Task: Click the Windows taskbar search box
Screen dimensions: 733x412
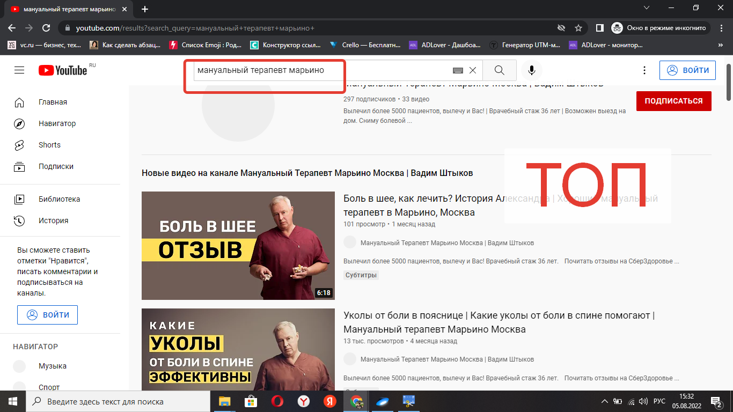Action: coord(118,401)
